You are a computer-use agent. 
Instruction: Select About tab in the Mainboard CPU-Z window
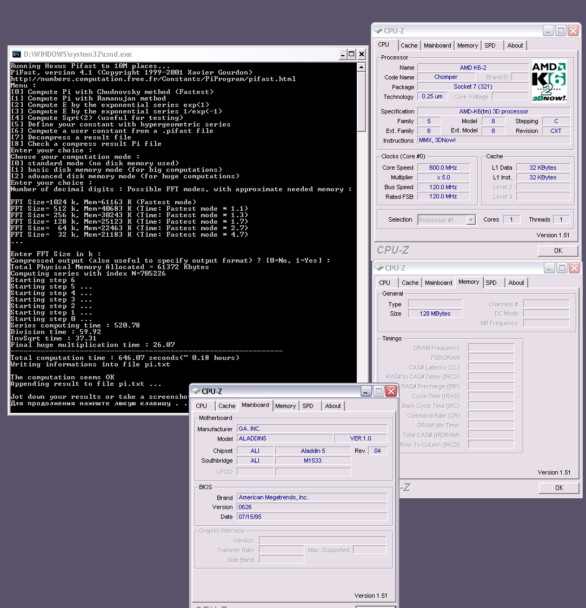(333, 406)
